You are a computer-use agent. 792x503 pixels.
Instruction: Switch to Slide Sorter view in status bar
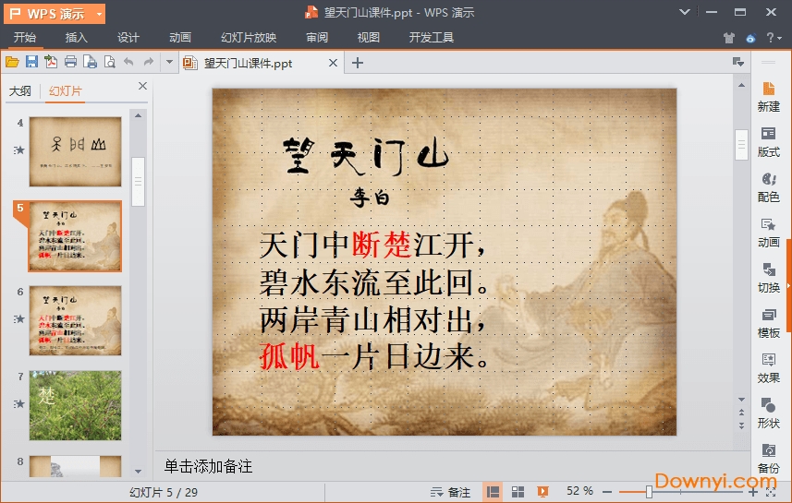[518, 491]
